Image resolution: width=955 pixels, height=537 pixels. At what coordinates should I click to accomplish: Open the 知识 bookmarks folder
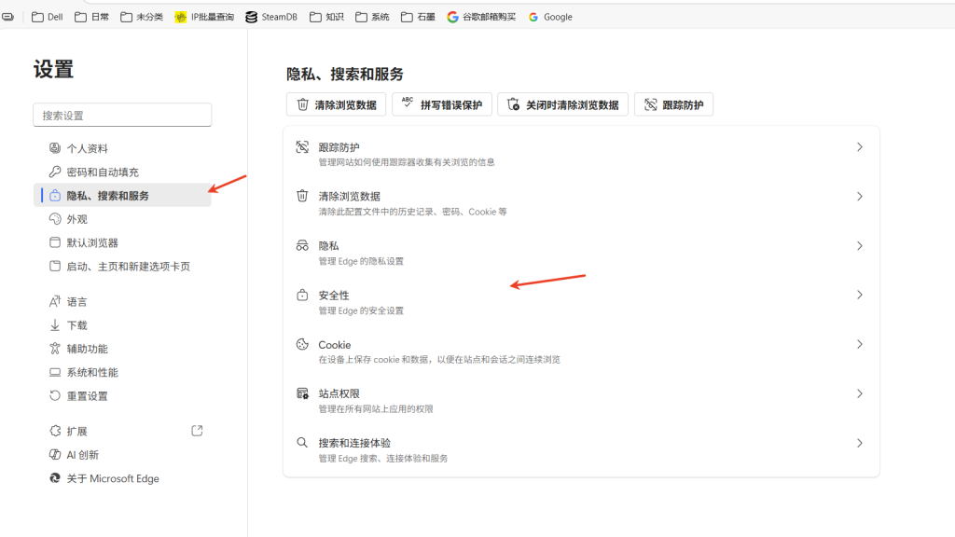click(x=327, y=17)
